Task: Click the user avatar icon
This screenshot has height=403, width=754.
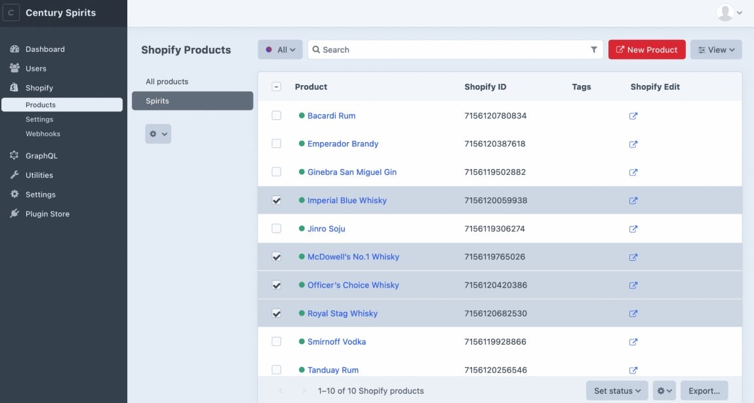Action: (x=724, y=12)
